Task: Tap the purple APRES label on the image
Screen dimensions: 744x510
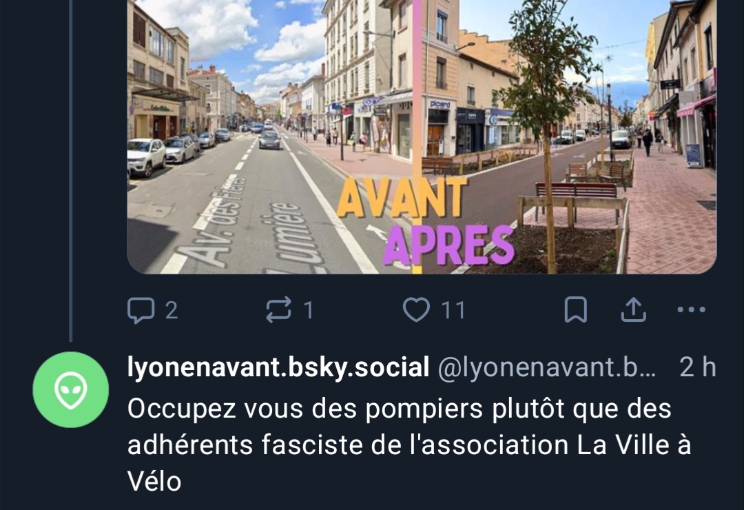Action: (449, 245)
